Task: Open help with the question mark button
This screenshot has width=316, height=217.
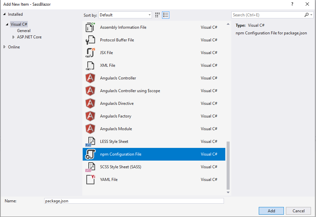Action: (292, 4)
